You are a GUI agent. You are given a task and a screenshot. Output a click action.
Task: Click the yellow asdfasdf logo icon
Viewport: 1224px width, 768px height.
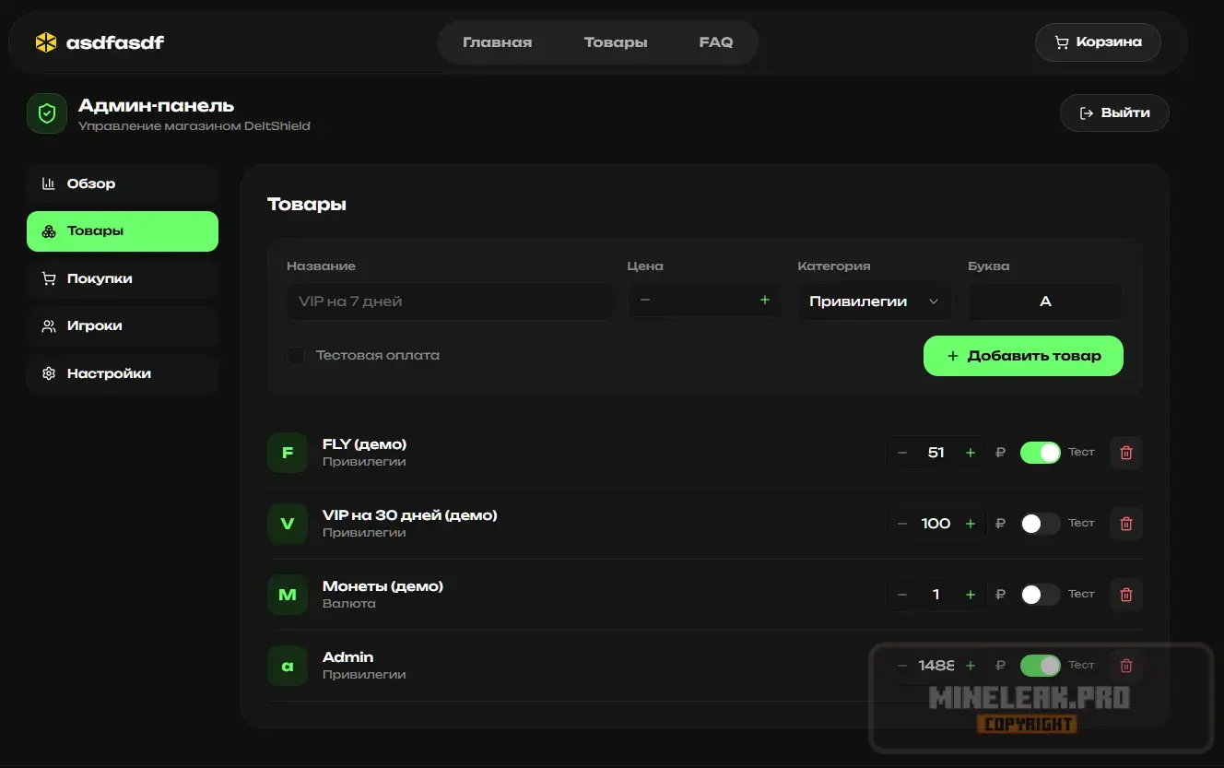[46, 42]
